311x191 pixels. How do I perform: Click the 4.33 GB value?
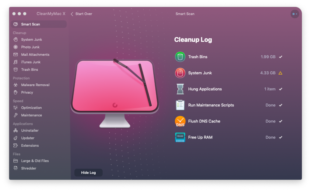pyautogui.click(x=268, y=73)
